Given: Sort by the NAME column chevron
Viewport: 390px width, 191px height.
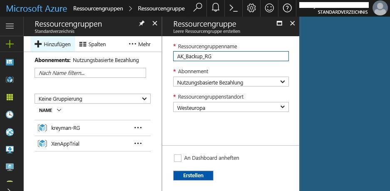Looking at the screenshot, I should click(59, 110).
